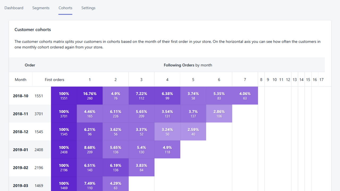Click the 2018-12 cell showing 2.59%
This screenshot has width=340, height=191.
click(193, 132)
